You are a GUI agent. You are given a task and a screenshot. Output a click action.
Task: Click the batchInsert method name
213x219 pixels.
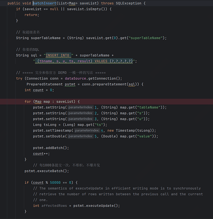click(45, 3)
